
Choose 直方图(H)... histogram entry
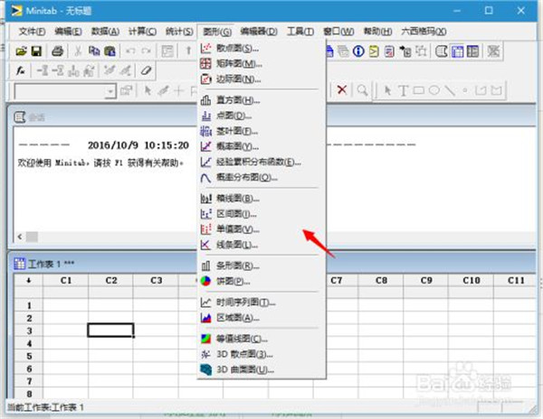pos(262,100)
